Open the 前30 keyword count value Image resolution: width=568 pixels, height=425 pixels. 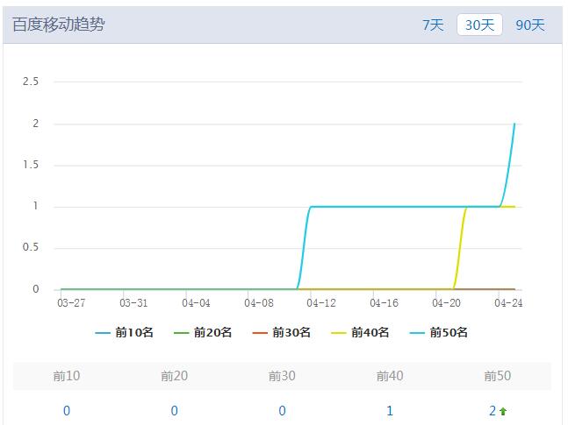pos(282,410)
